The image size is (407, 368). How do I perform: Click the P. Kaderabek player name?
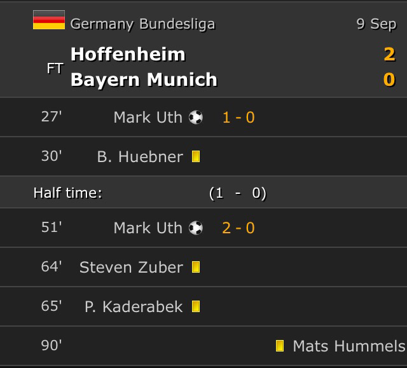pos(134,307)
